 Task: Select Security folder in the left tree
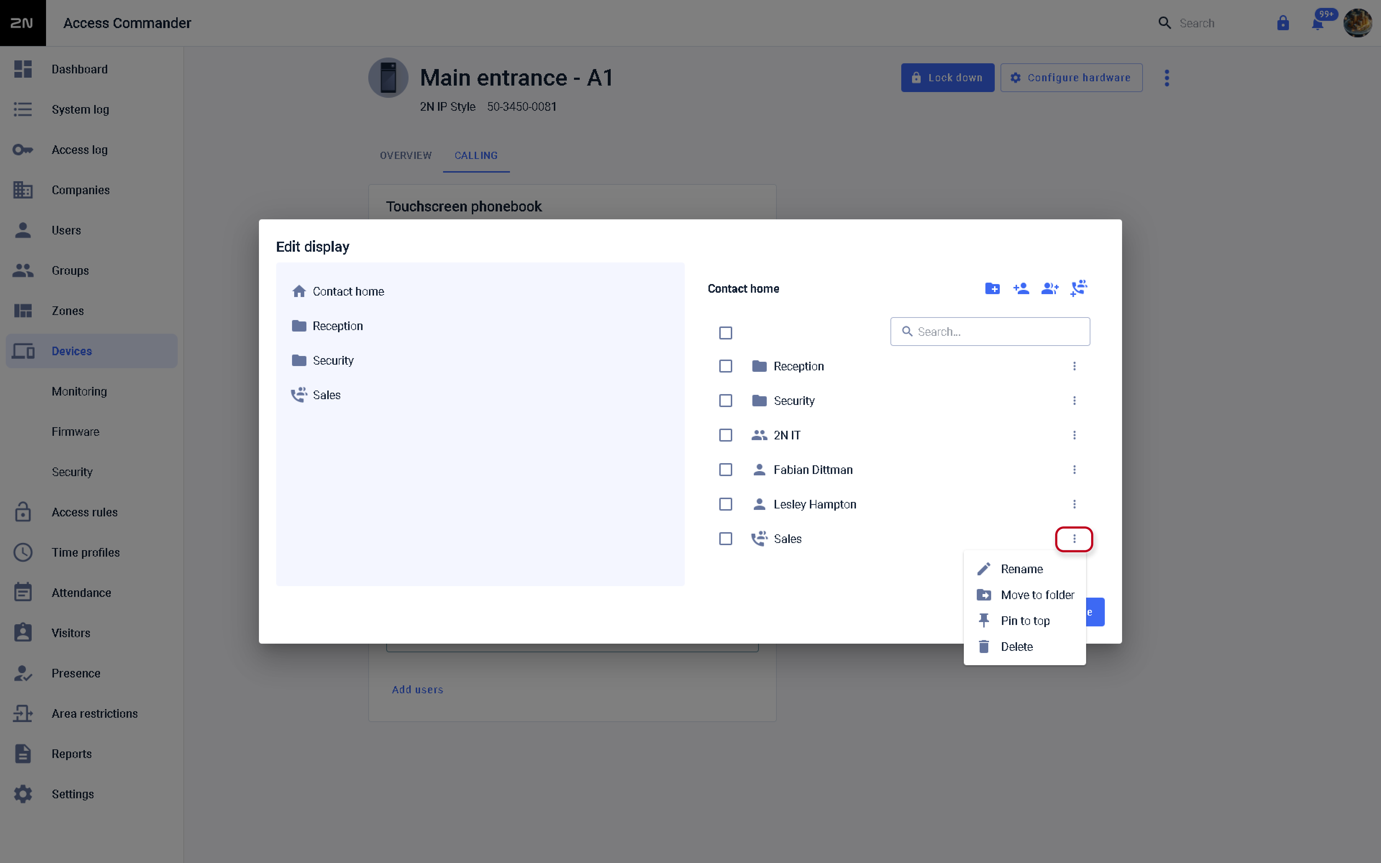323,361
